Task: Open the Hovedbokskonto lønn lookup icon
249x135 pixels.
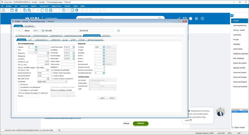Action: point(104,73)
